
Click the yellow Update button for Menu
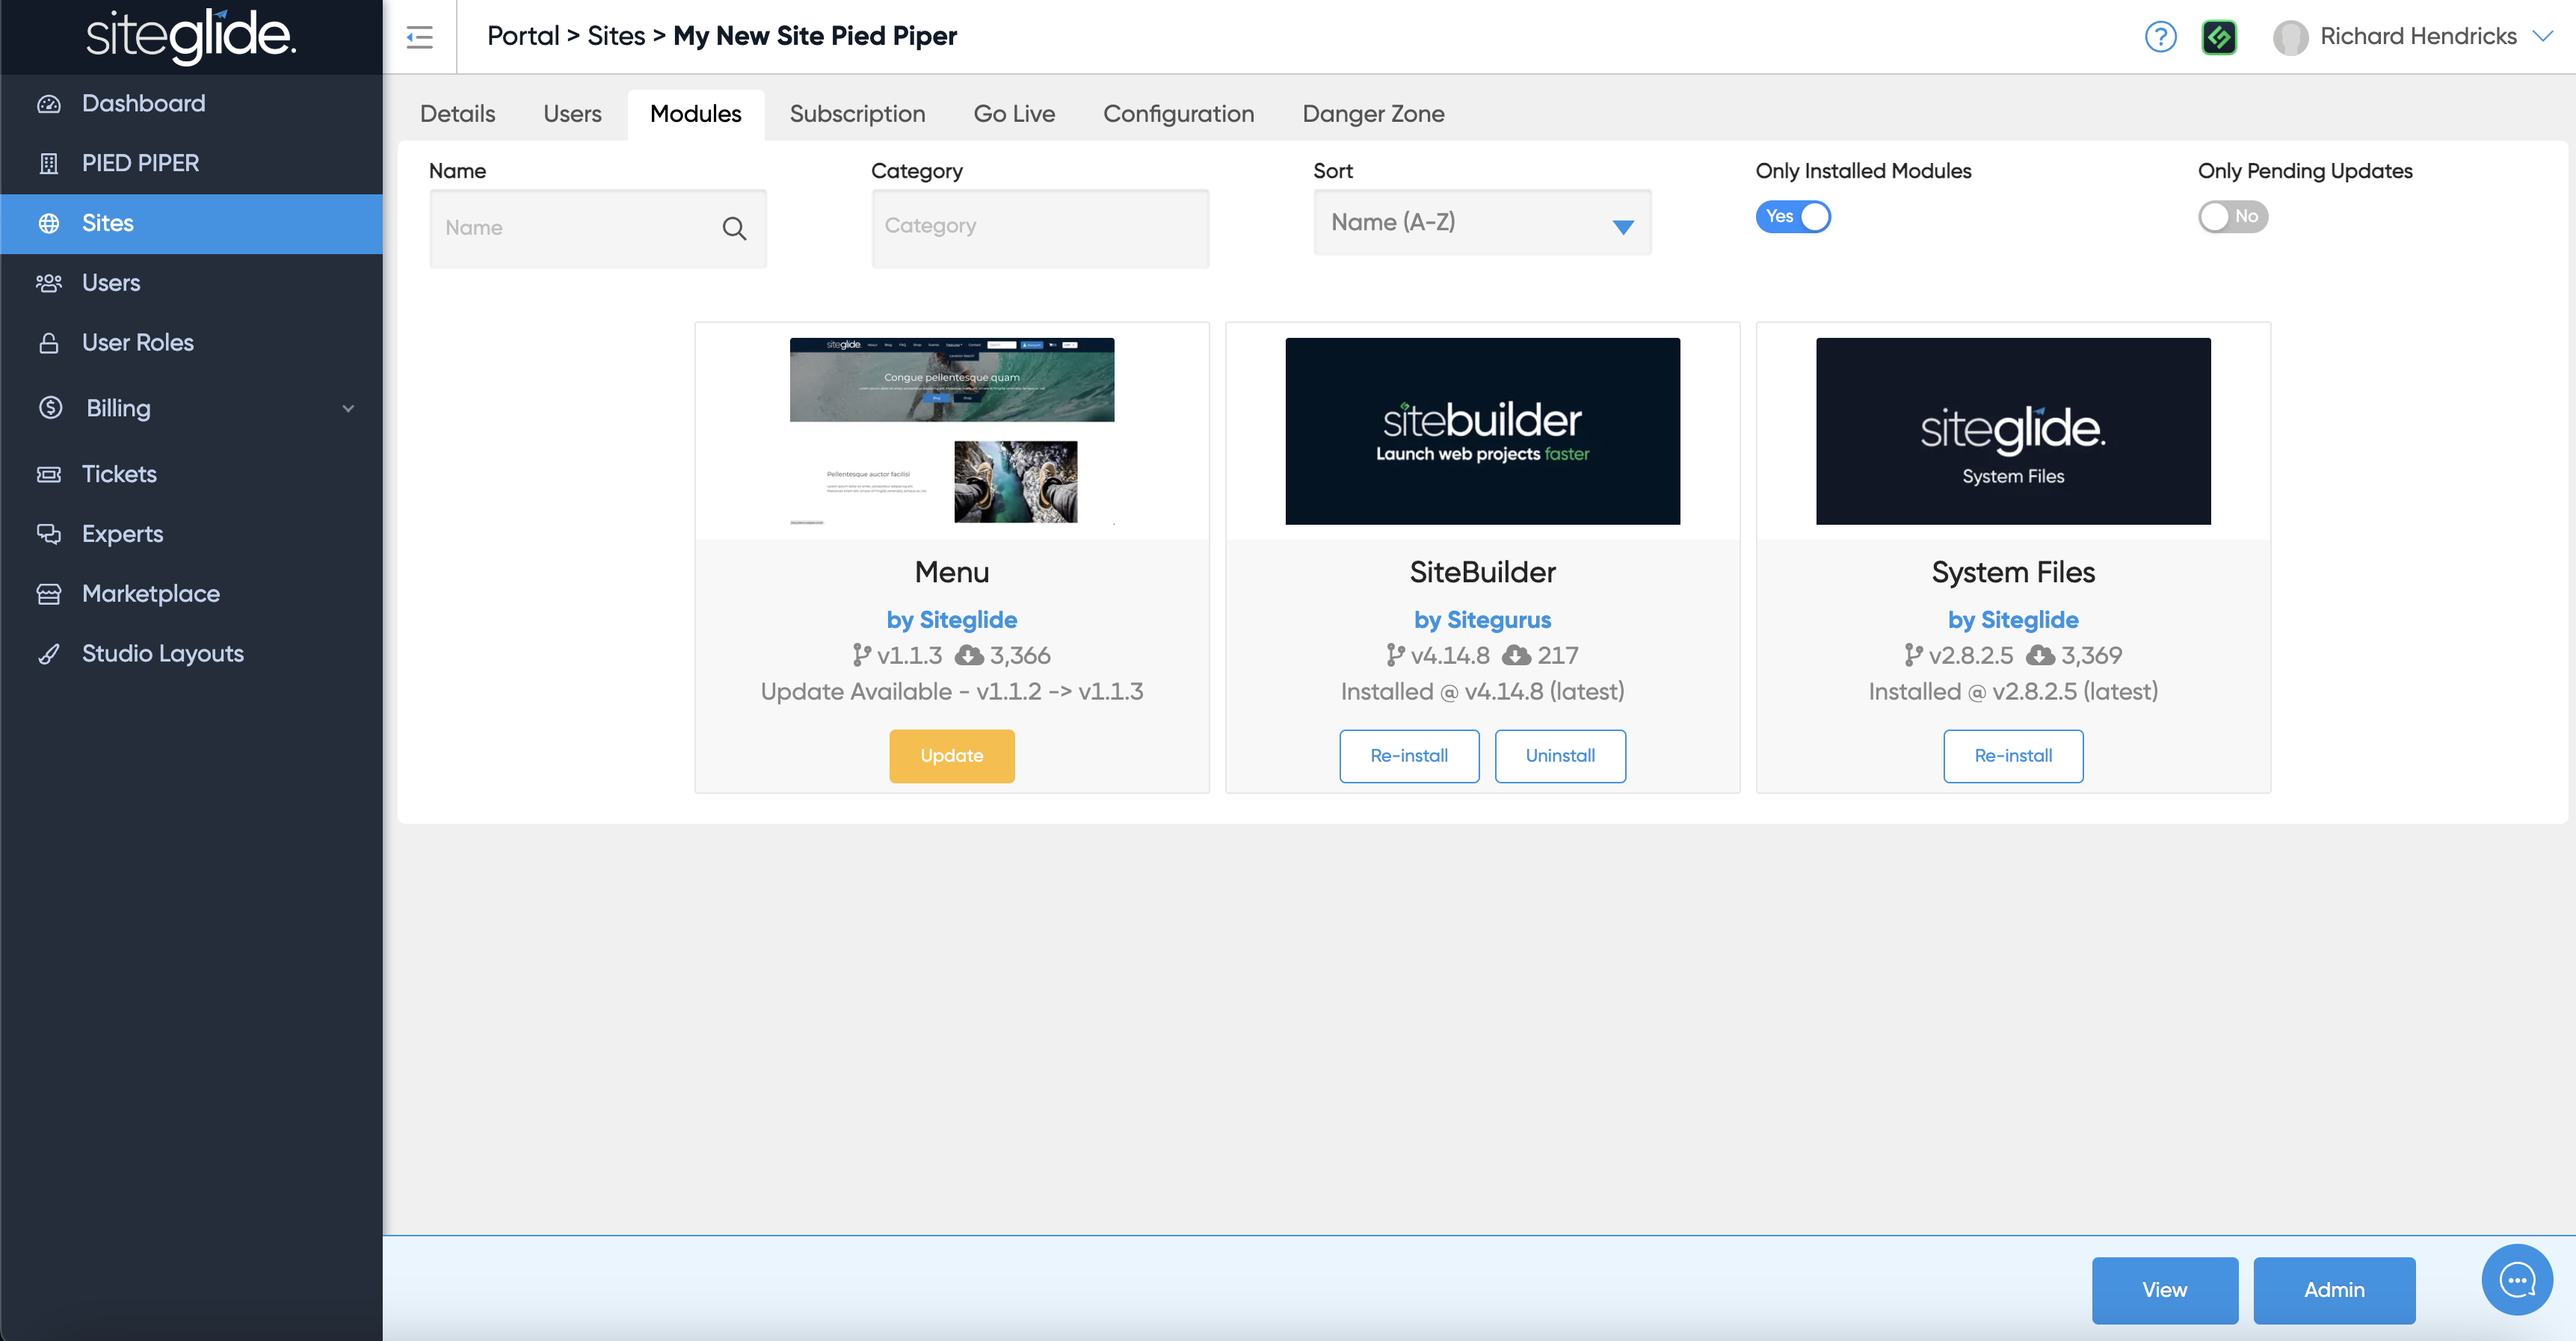pyautogui.click(x=951, y=756)
